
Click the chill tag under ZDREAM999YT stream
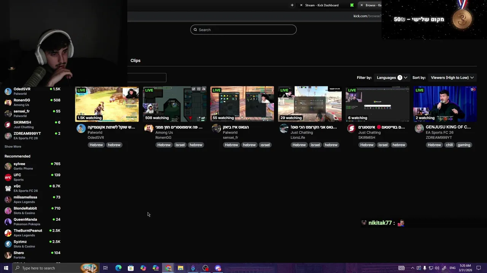coord(449,145)
